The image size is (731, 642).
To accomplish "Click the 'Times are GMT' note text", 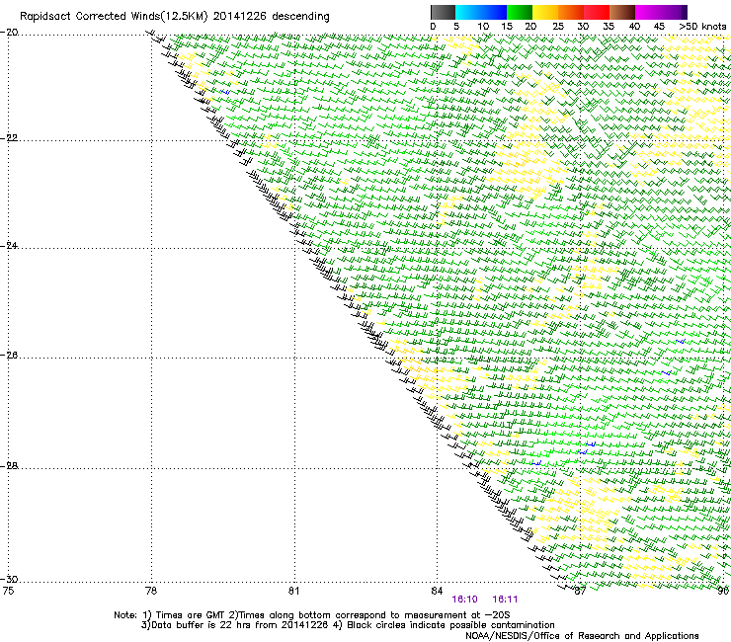I will click(191, 615).
